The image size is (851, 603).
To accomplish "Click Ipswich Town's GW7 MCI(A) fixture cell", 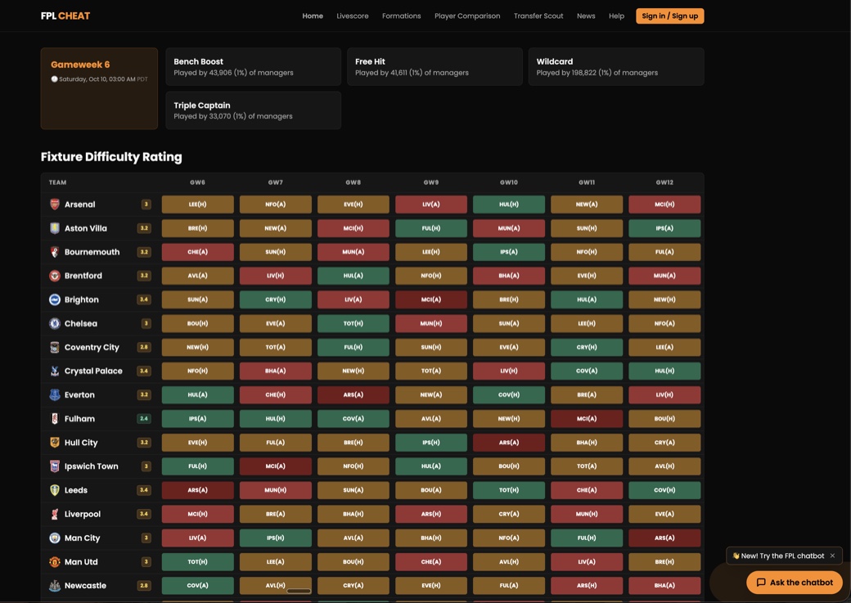I will point(276,466).
